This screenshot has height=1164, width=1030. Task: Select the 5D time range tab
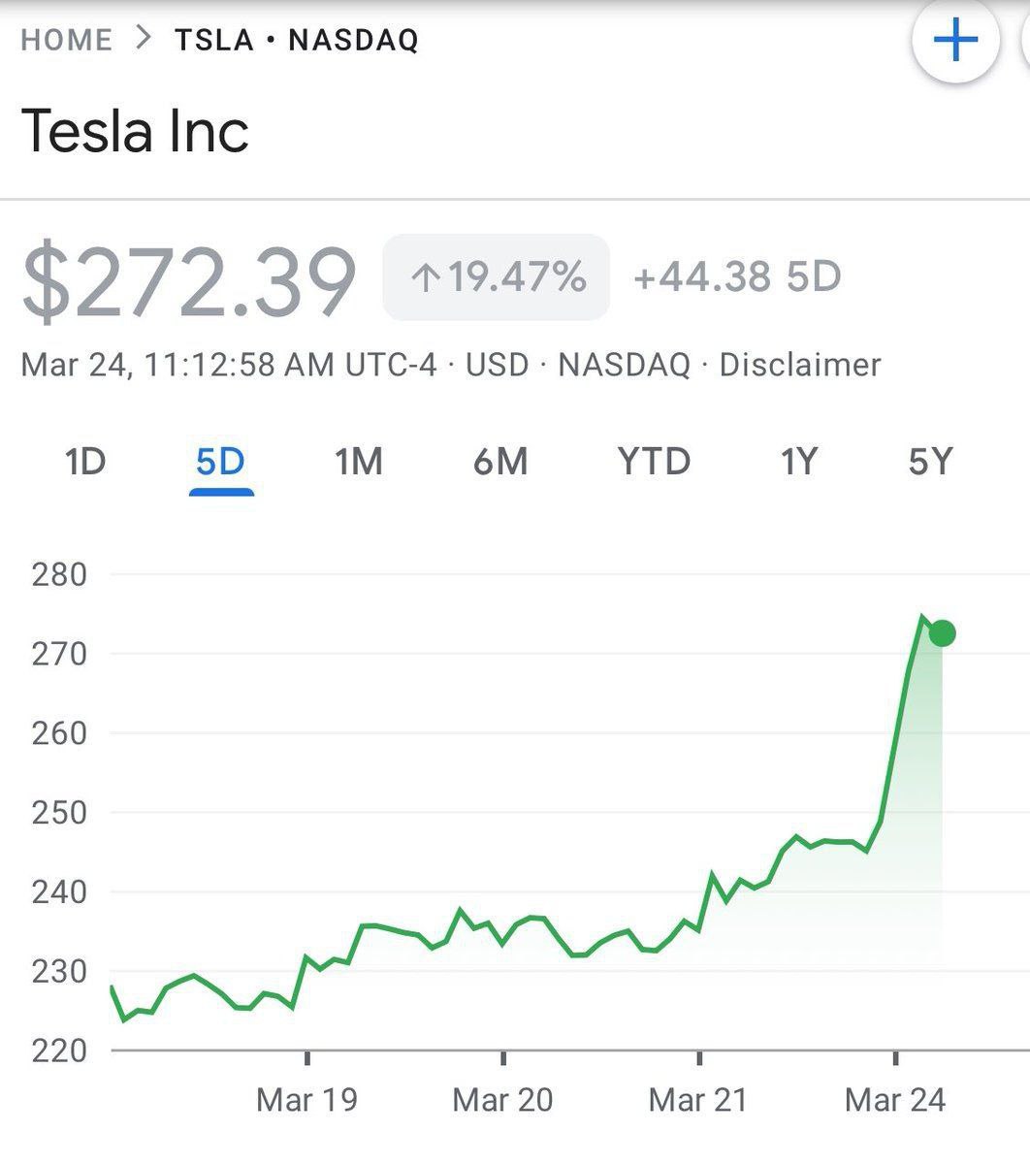[221, 462]
